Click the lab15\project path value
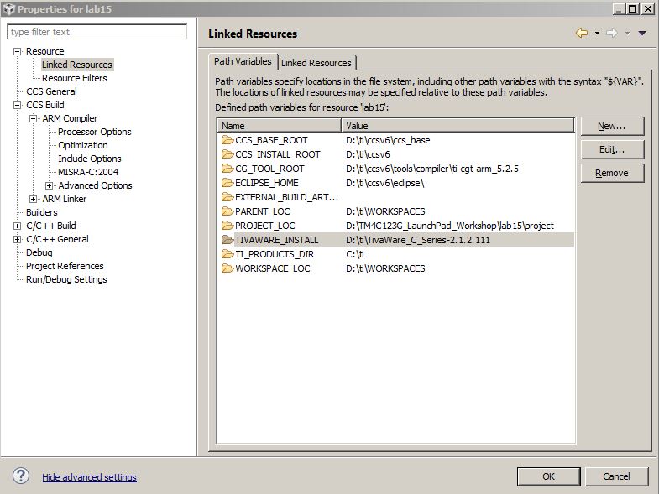Image resolution: width=659 pixels, height=494 pixels. [x=450, y=226]
